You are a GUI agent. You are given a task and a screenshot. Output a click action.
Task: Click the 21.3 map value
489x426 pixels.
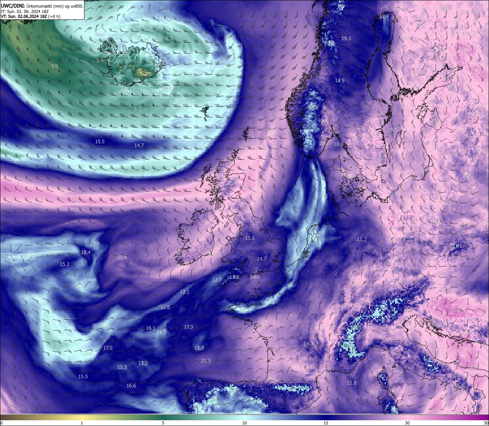[x=206, y=361]
